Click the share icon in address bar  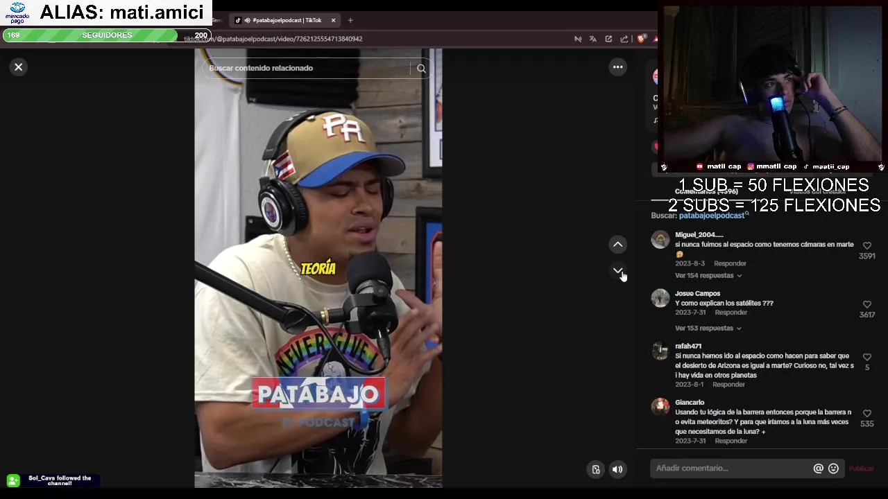pos(624,39)
